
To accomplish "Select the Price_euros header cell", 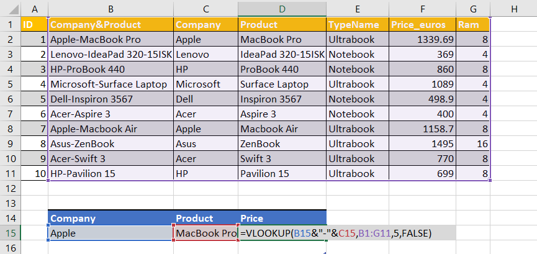I will (x=422, y=25).
